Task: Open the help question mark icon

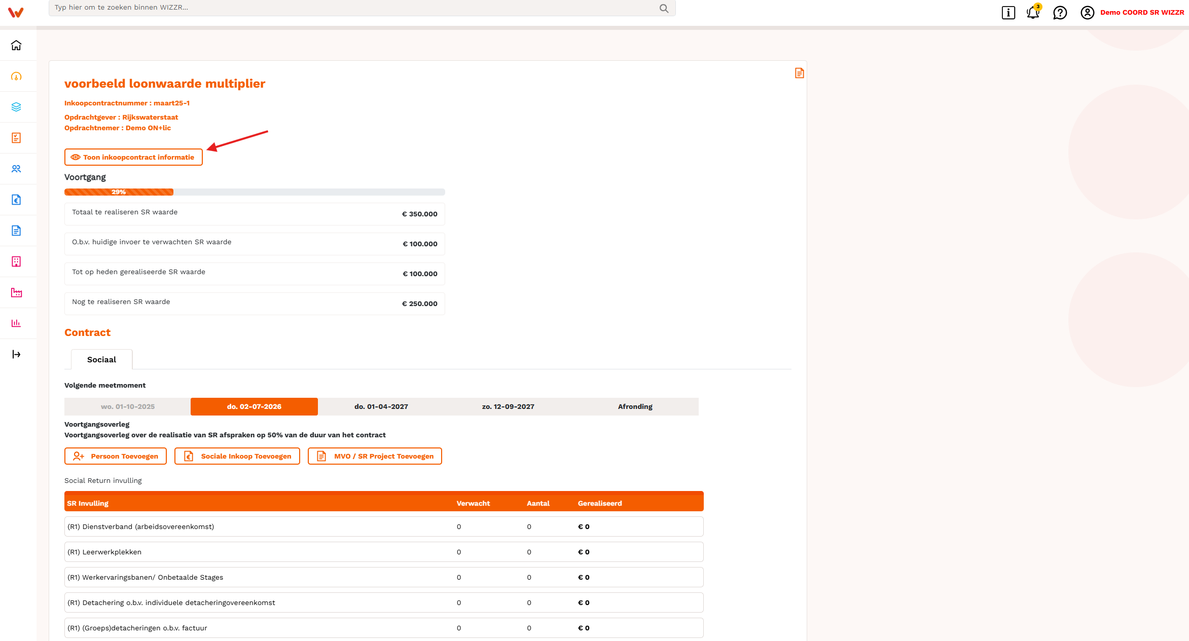Action: [1060, 13]
